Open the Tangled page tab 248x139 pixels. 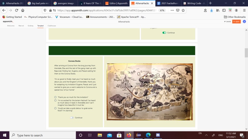click(41, 26)
